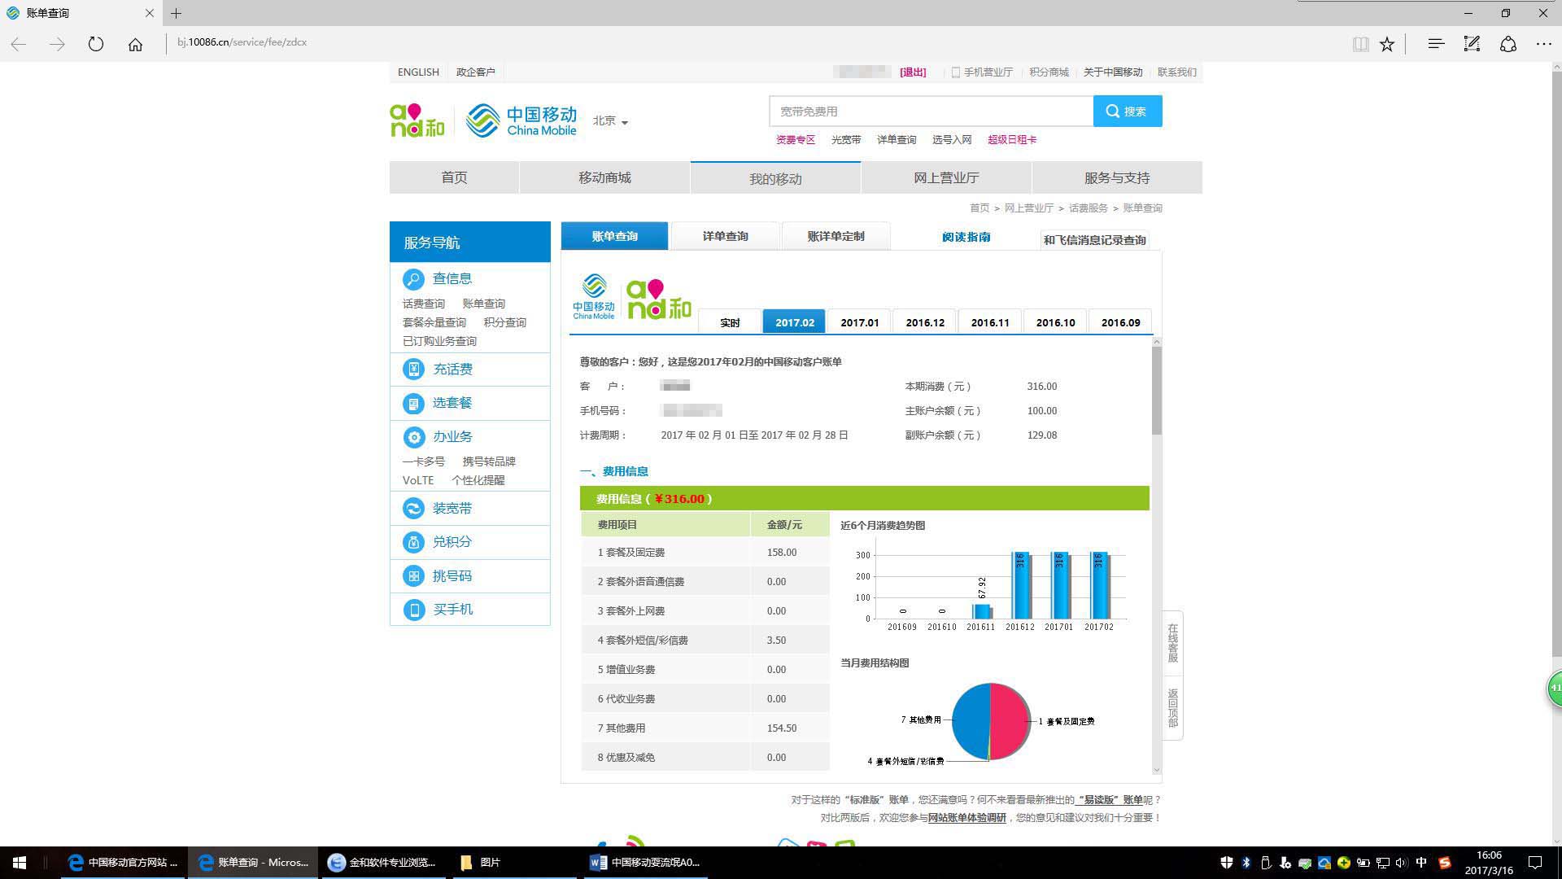1562x879 pixels.
Task: Open web note pen icon
Action: coord(1472,44)
